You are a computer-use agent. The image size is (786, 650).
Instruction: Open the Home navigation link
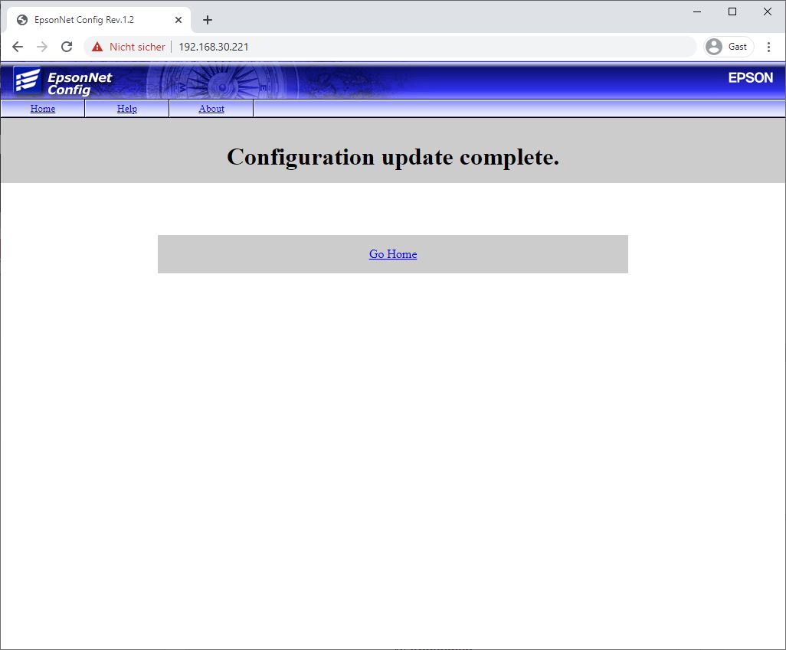tap(43, 109)
